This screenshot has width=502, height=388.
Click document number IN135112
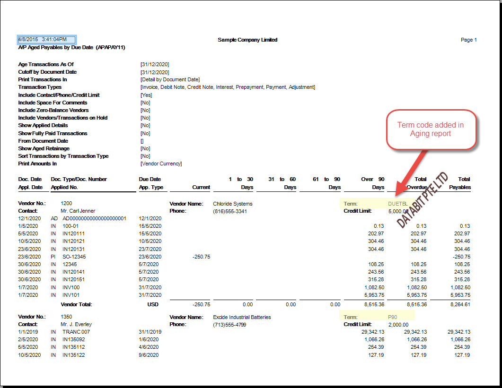(x=74, y=347)
